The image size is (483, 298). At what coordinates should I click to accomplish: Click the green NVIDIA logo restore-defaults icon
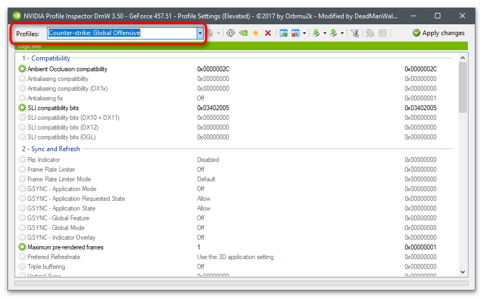(x=243, y=33)
